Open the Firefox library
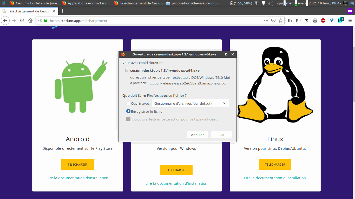The width and height of the screenshot is (355, 199). (290, 20)
